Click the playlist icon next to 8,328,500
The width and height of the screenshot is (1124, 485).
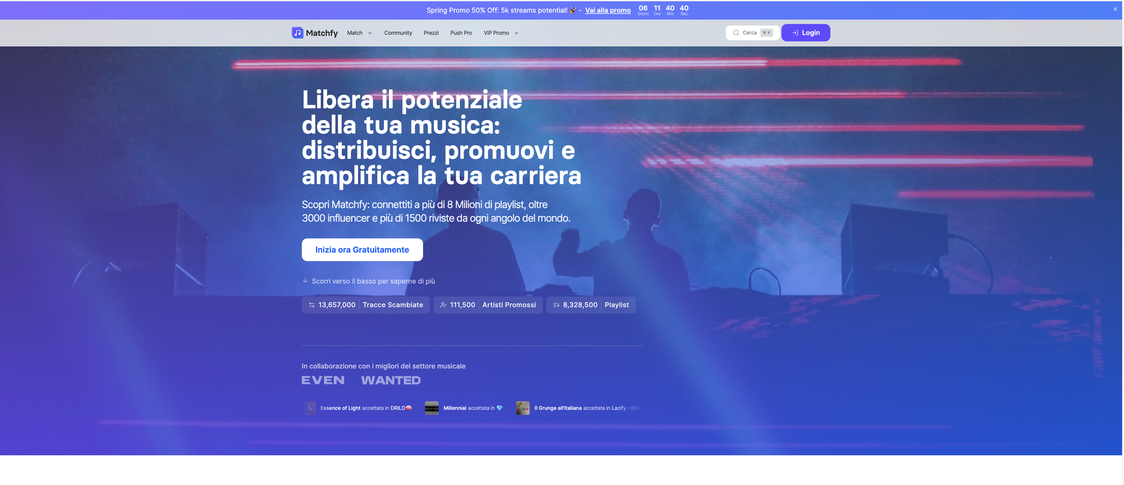[556, 305]
